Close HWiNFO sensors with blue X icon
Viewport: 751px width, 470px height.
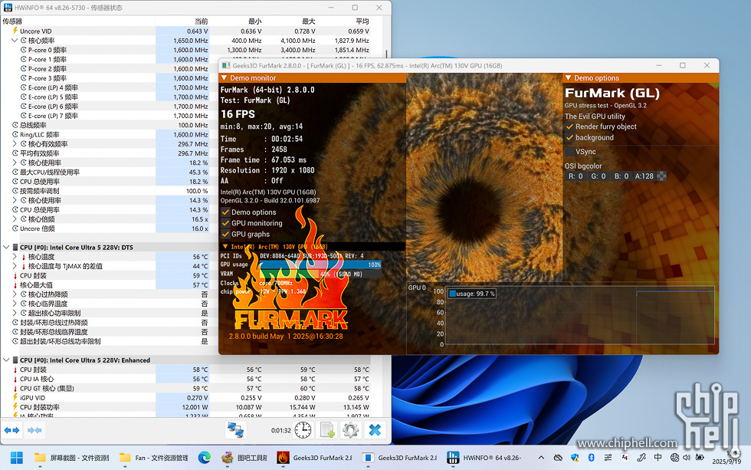point(375,430)
